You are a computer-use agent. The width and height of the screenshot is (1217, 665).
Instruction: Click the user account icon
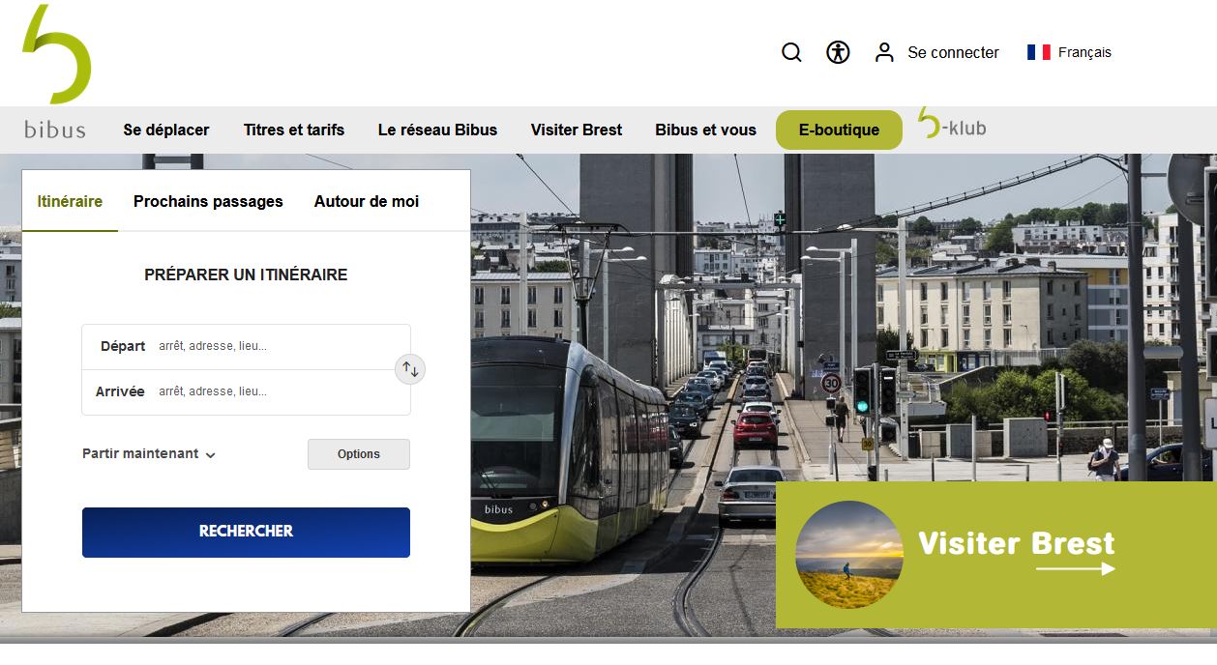884,52
